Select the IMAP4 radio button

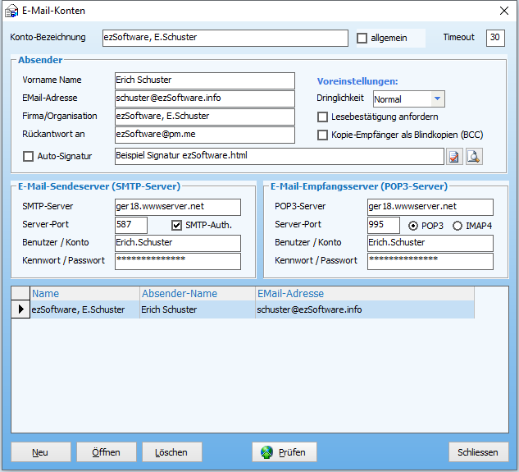pos(457,226)
